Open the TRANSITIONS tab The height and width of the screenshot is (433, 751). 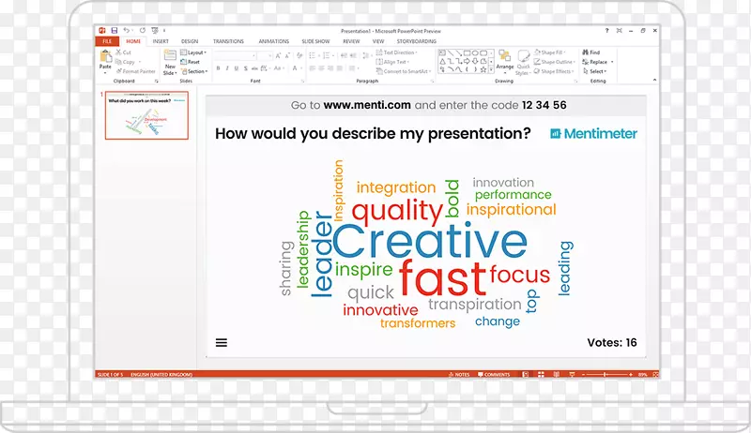[228, 41]
